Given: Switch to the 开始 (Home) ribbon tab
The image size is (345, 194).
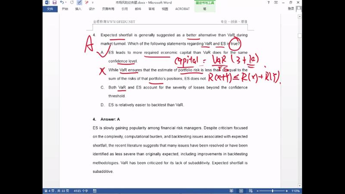Looking at the screenshot, I should [x=65, y=9].
